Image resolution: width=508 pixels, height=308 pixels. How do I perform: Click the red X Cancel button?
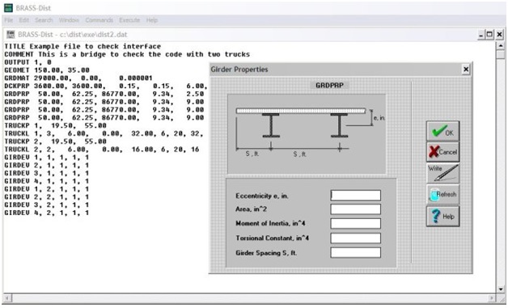442,151
